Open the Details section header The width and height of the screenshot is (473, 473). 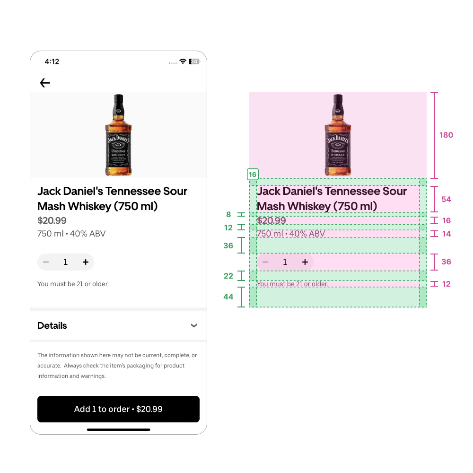119,325
